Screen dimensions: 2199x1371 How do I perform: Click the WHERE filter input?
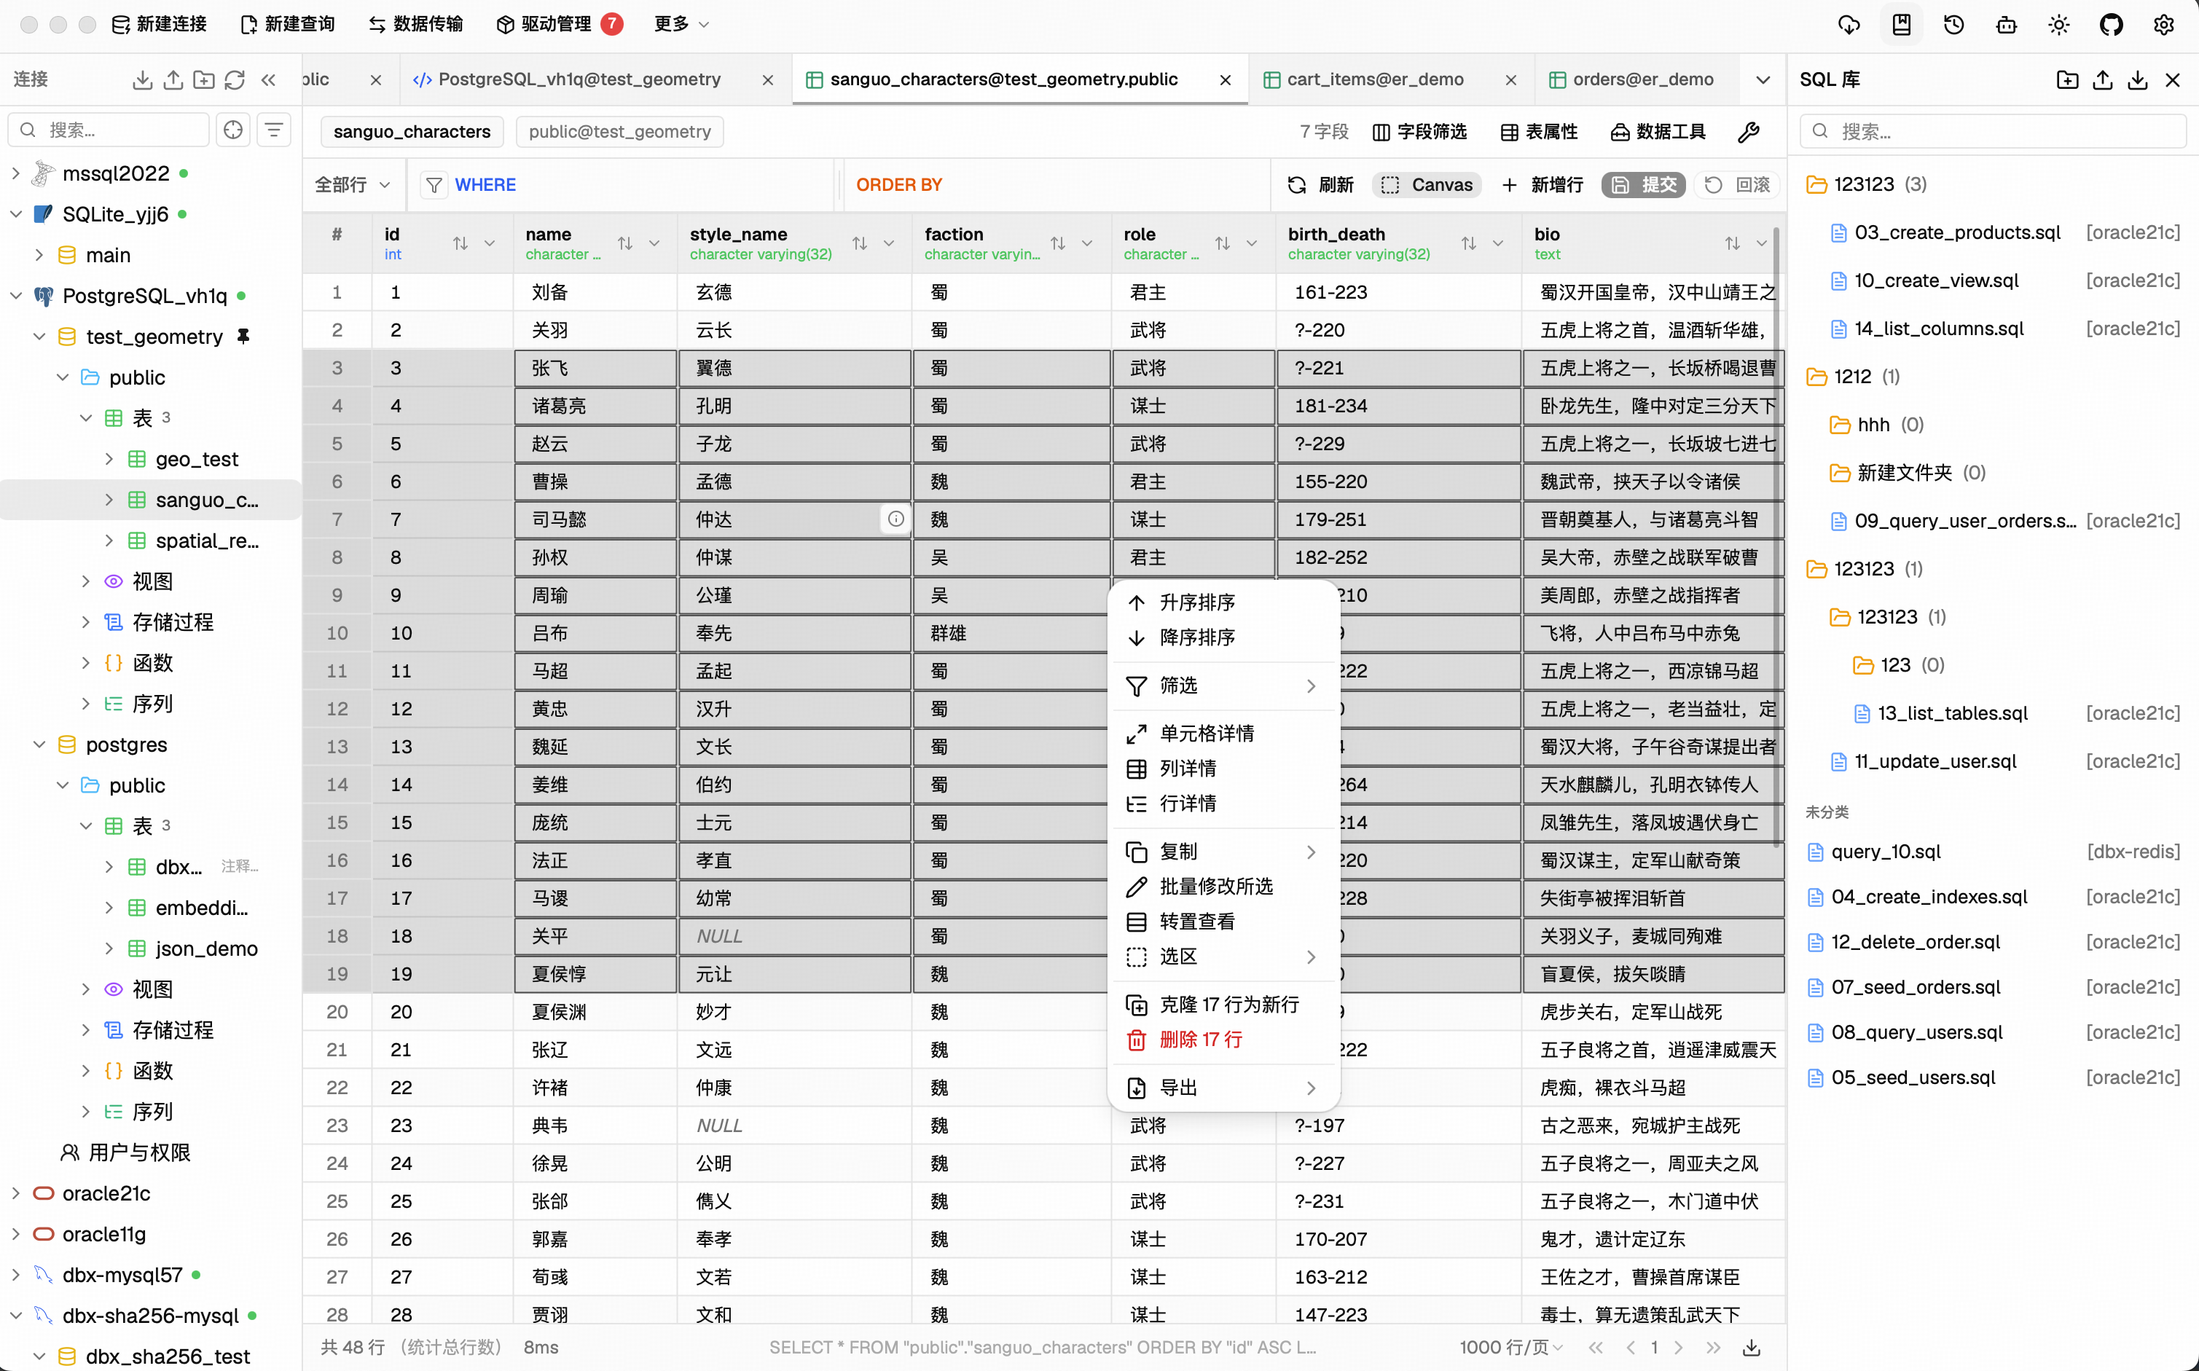(624, 185)
